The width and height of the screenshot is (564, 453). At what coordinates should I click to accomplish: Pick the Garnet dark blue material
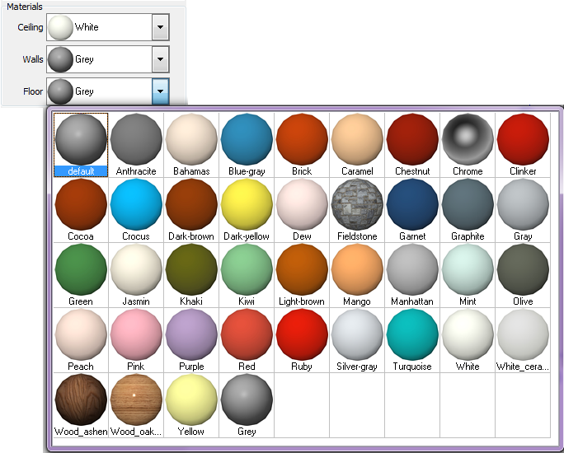pyautogui.click(x=412, y=204)
